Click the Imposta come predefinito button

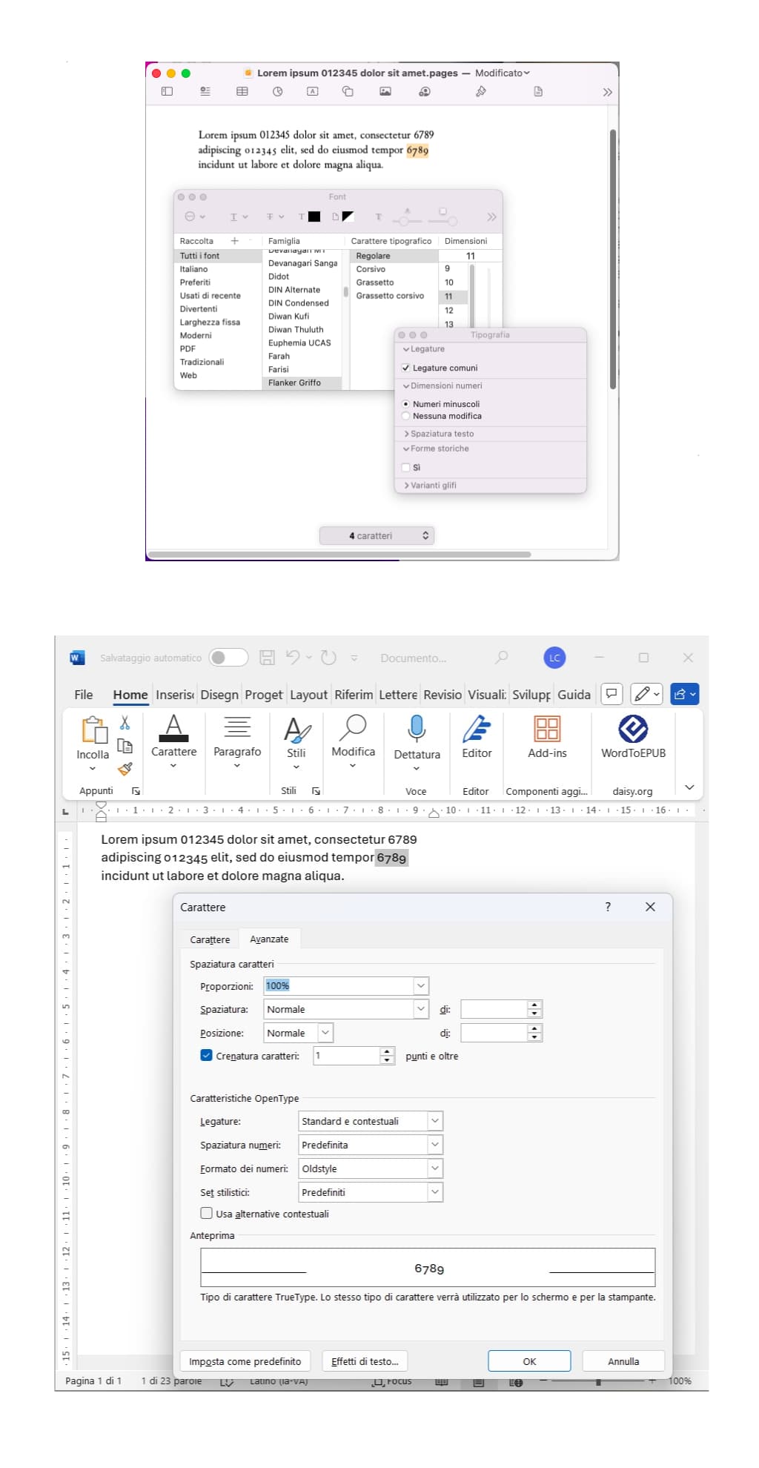click(245, 1361)
